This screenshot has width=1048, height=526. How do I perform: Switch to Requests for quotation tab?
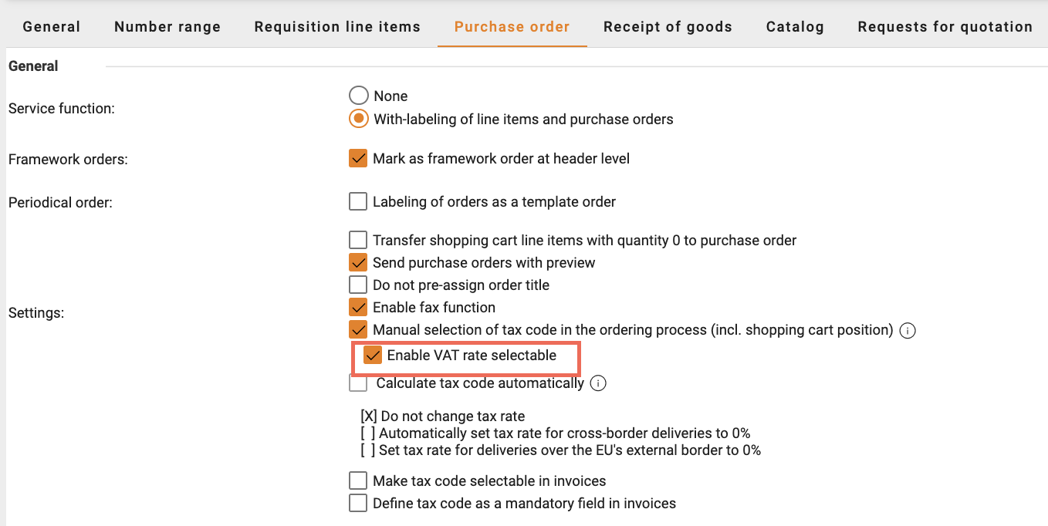[945, 27]
